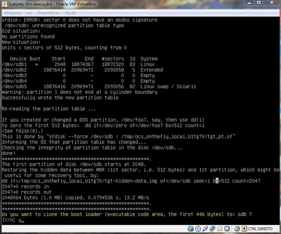
Task: Click 'Re-reading the partition table ...' line
Action: [x=49, y=109]
